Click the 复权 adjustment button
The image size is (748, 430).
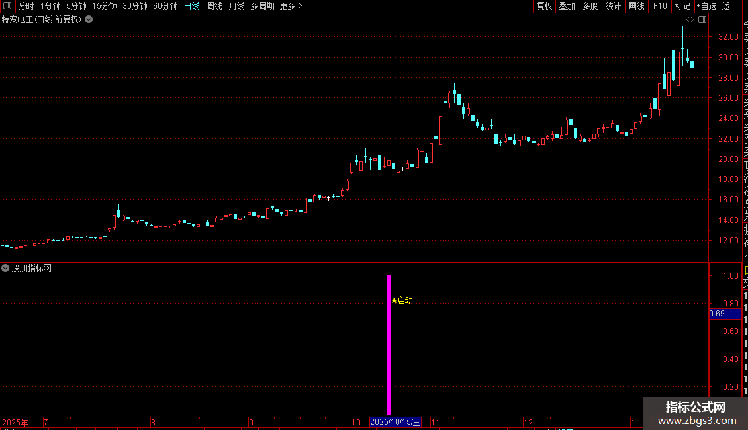pyautogui.click(x=544, y=6)
